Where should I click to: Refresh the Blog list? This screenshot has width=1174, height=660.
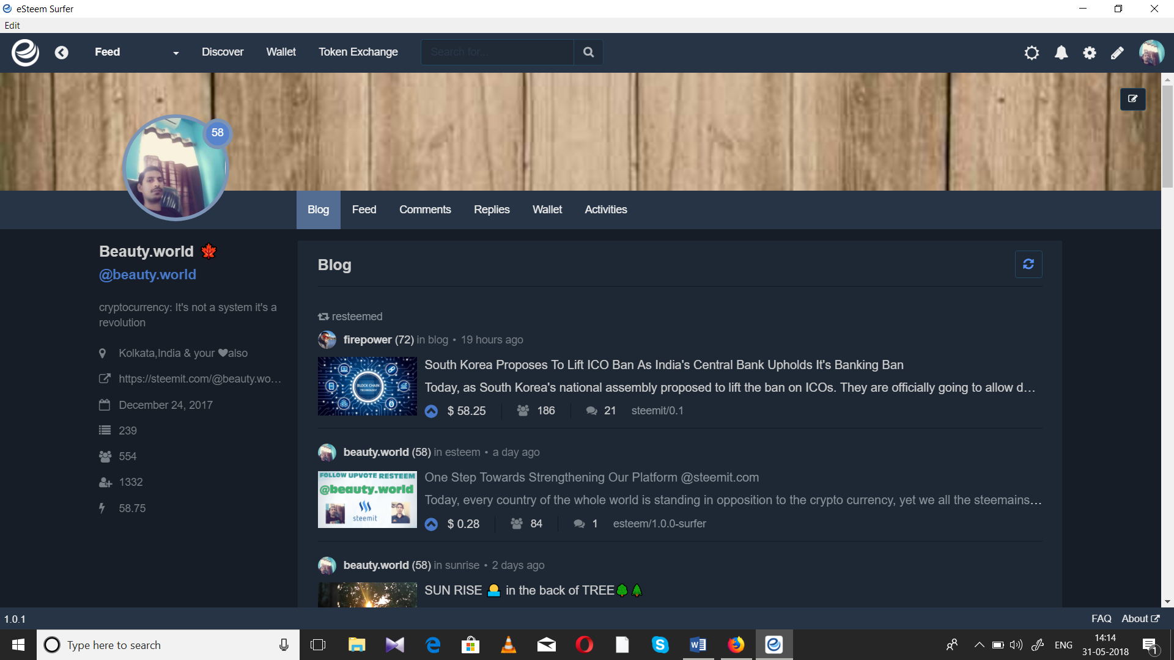1028,264
